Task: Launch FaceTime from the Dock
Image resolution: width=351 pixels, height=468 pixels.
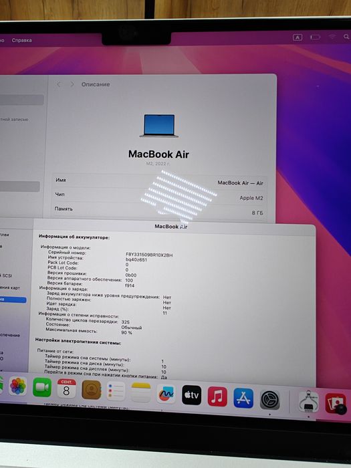Action: (41, 387)
